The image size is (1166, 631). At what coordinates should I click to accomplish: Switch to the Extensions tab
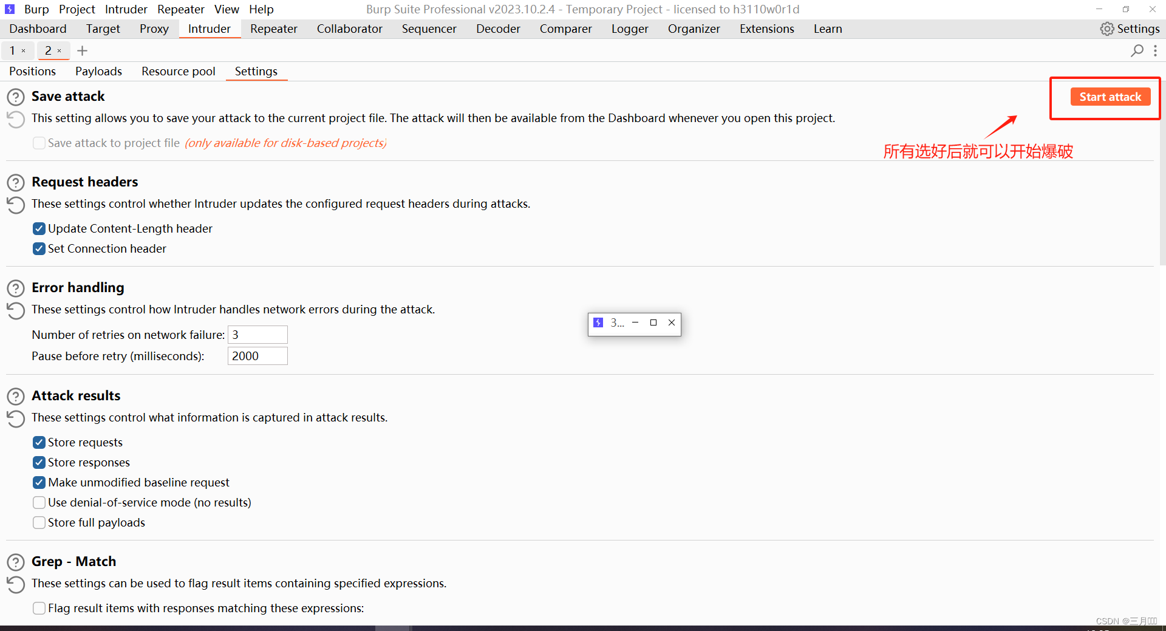click(x=766, y=29)
